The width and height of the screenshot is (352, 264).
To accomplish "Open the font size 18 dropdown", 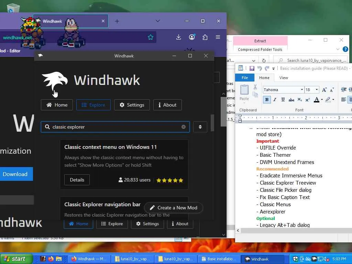I will [317, 90].
